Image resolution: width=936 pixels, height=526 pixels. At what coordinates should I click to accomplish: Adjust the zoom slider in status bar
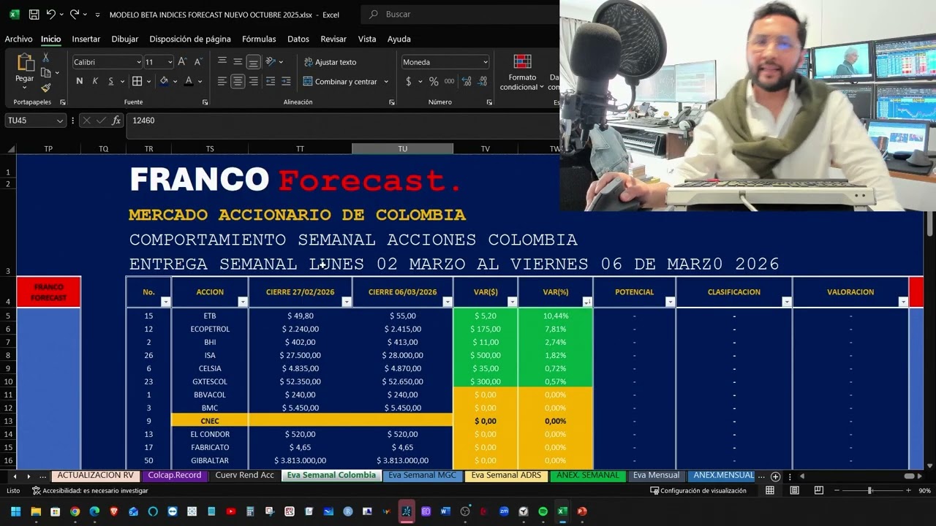[x=869, y=490]
